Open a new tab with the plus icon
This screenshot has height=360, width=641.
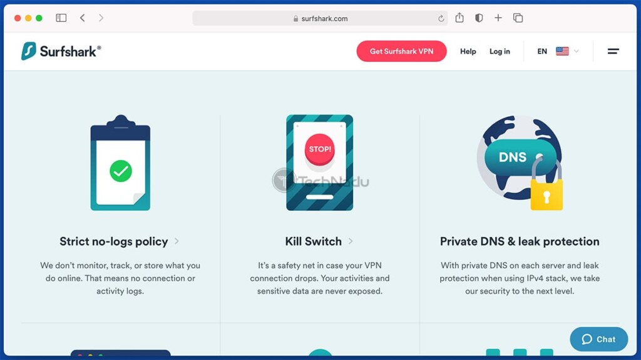(498, 18)
